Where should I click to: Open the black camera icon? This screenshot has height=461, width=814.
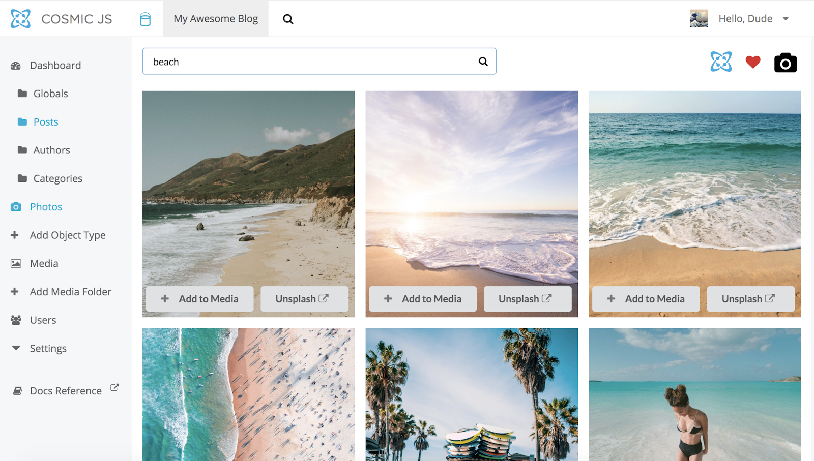(786, 63)
